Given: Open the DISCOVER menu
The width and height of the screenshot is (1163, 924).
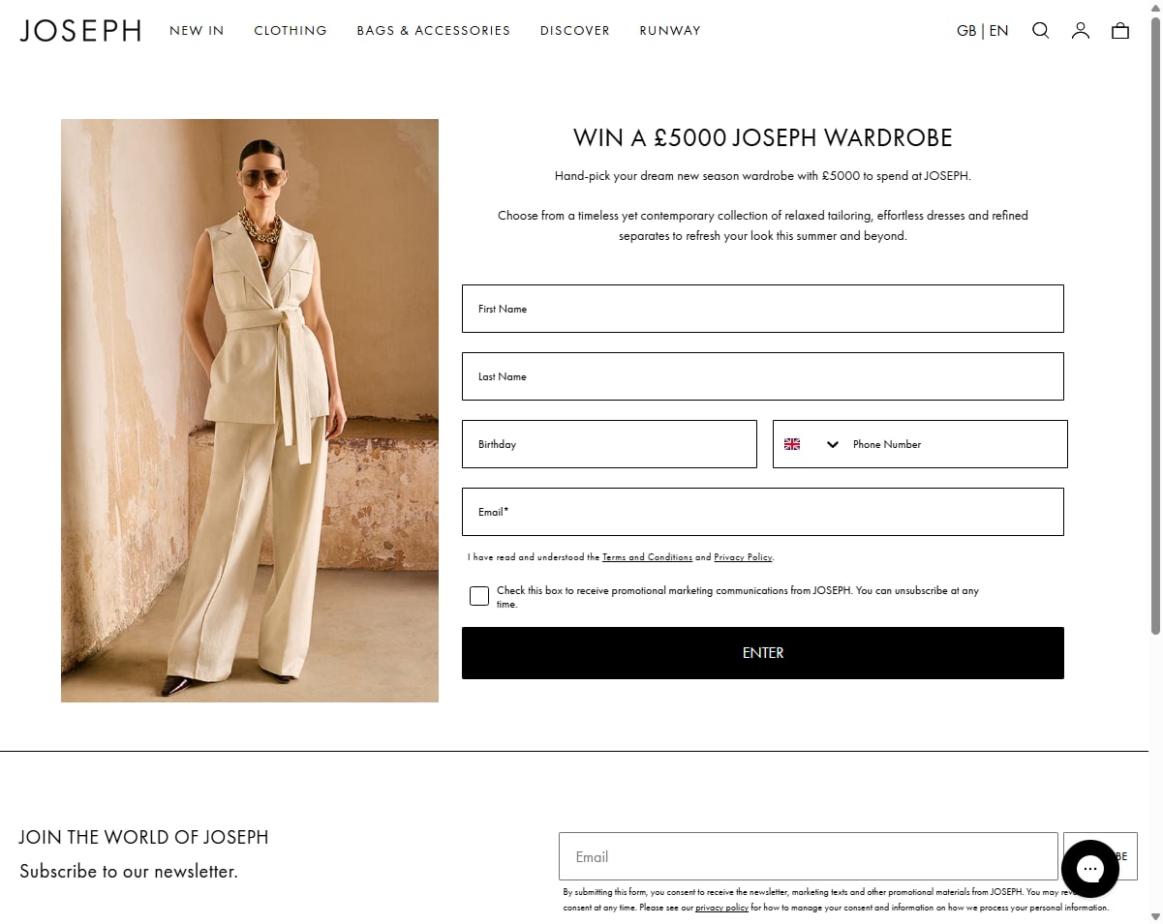Looking at the screenshot, I should [x=575, y=31].
